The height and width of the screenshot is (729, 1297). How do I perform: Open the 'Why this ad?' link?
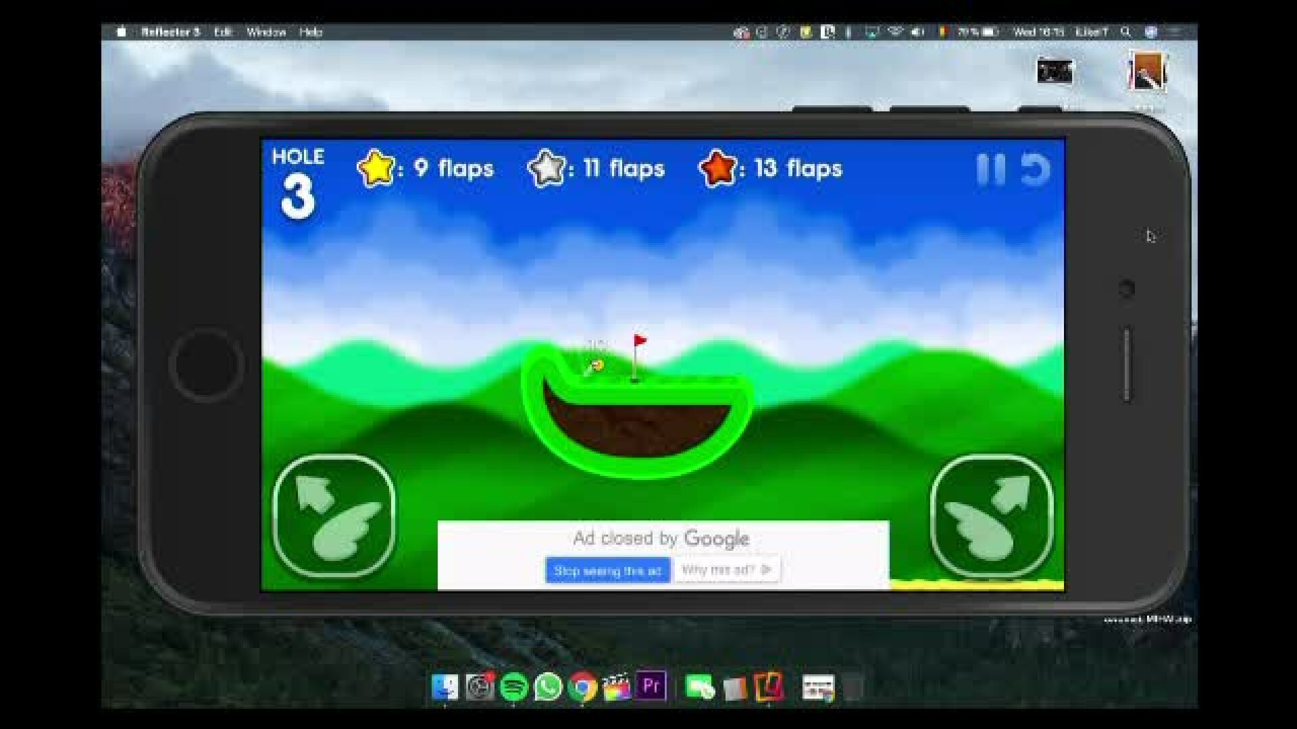pos(726,570)
